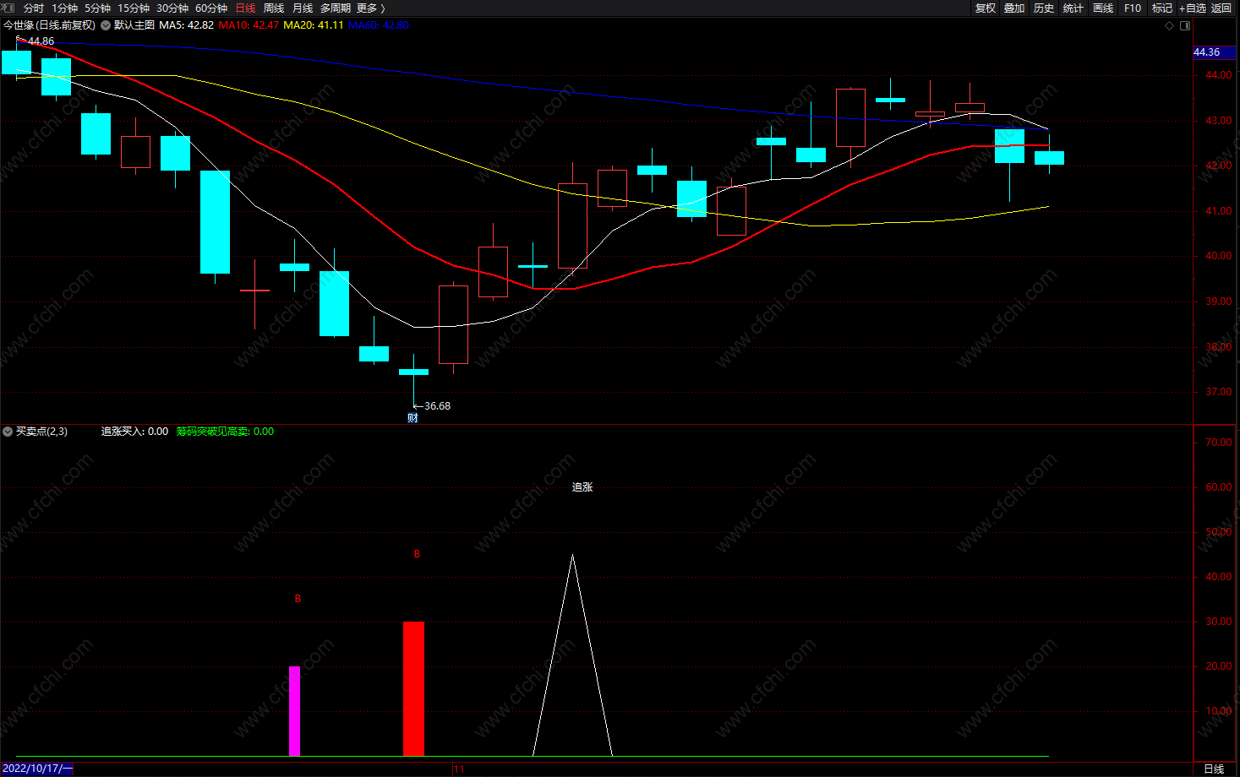This screenshot has height=777, width=1240.
Task: Open the 画线 drawing tools
Action: [1103, 8]
